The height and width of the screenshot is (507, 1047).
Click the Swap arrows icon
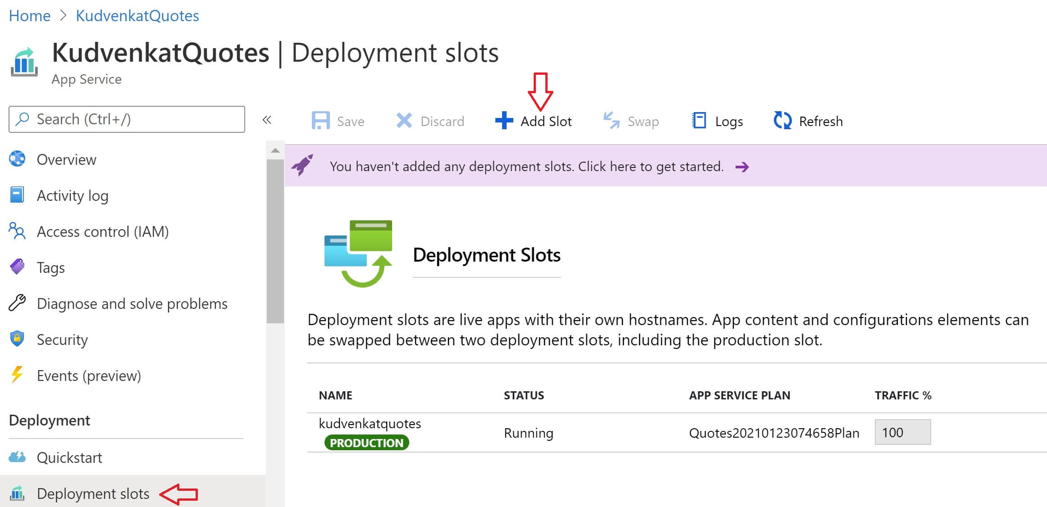(612, 120)
